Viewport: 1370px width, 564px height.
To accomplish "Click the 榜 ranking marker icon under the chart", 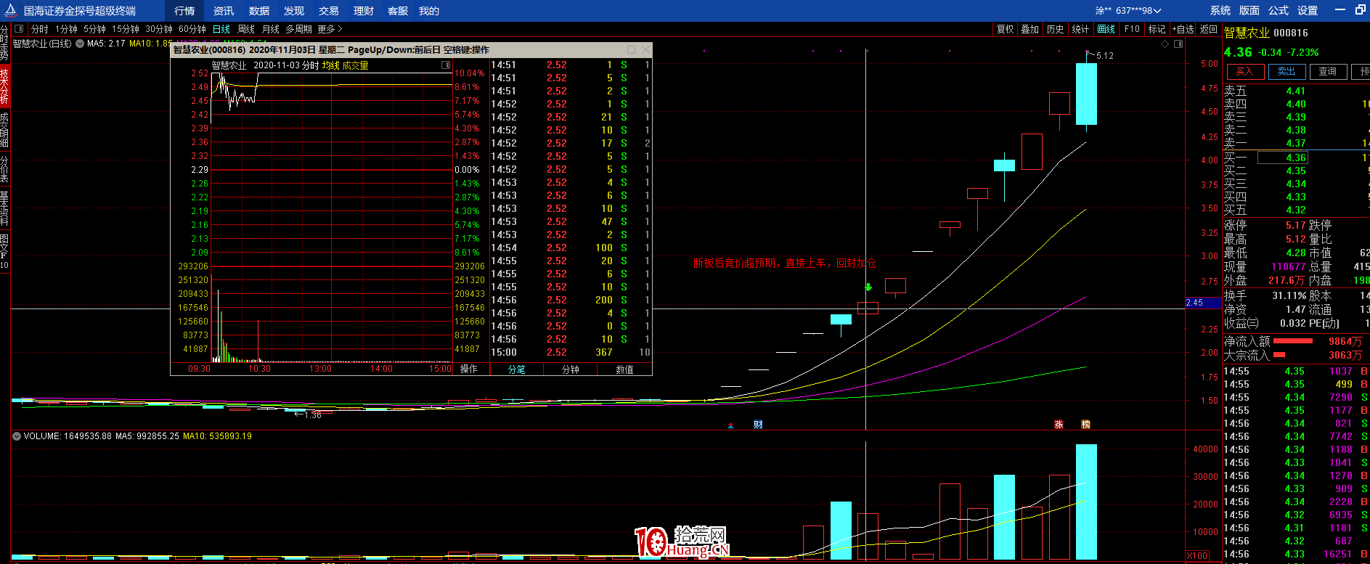I will pos(1085,425).
